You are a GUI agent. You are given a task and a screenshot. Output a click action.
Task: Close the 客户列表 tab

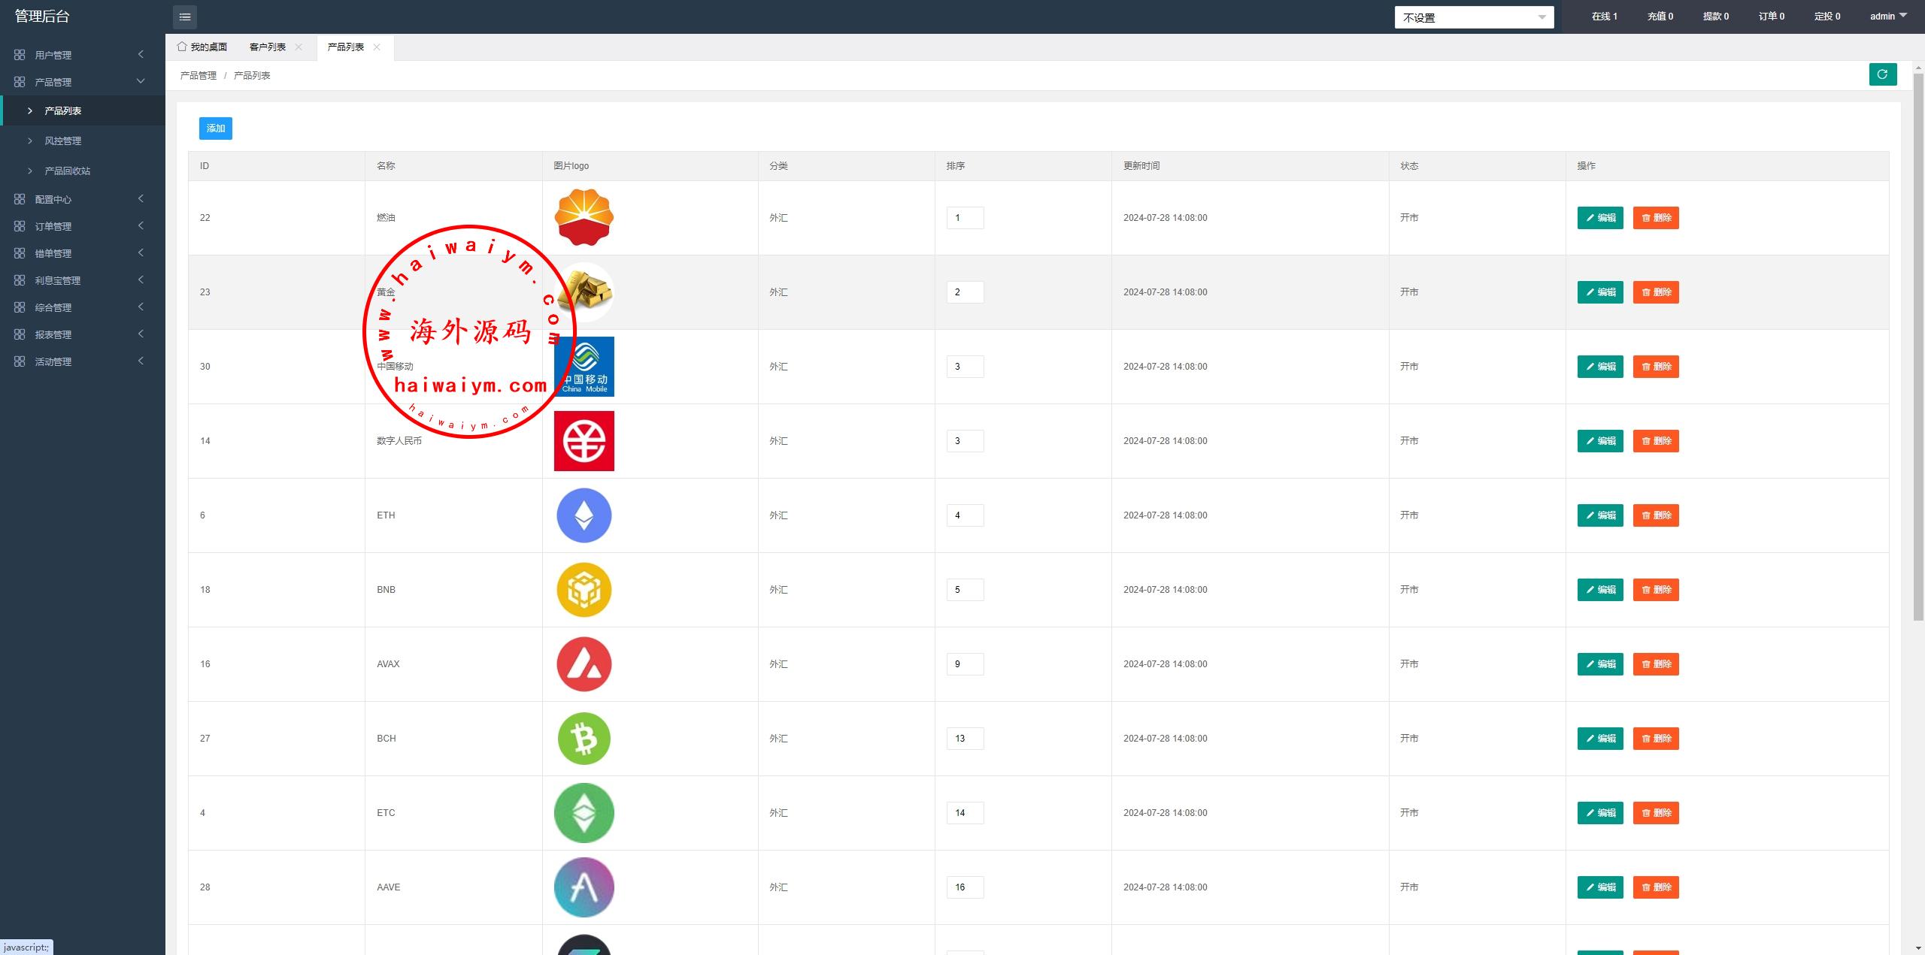pyautogui.click(x=299, y=47)
